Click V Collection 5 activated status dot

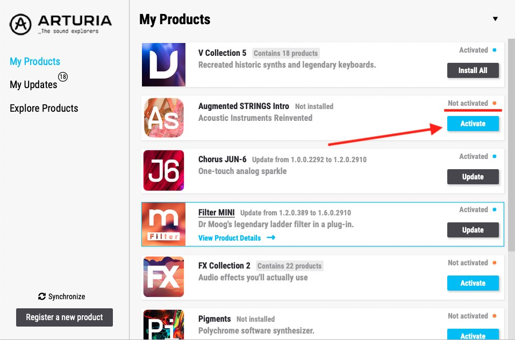495,50
